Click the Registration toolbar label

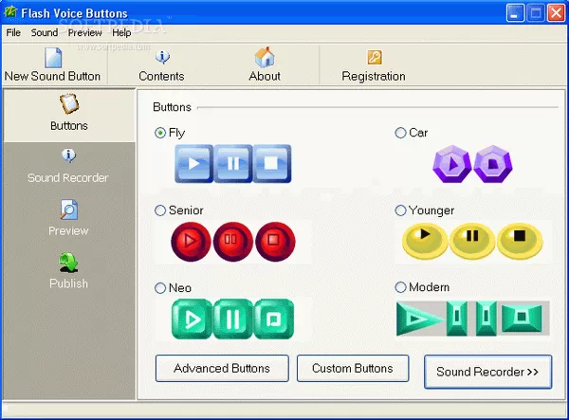coord(374,76)
